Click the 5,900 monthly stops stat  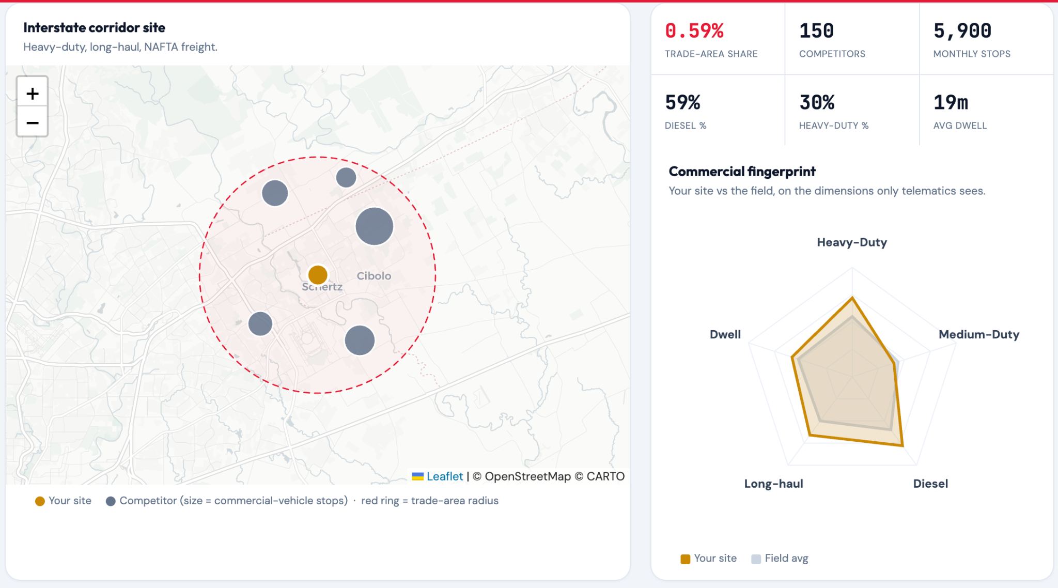pos(962,31)
